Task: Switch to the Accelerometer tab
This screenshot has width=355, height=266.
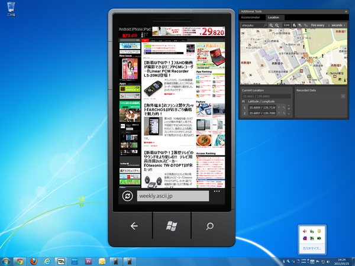Action: (250, 17)
